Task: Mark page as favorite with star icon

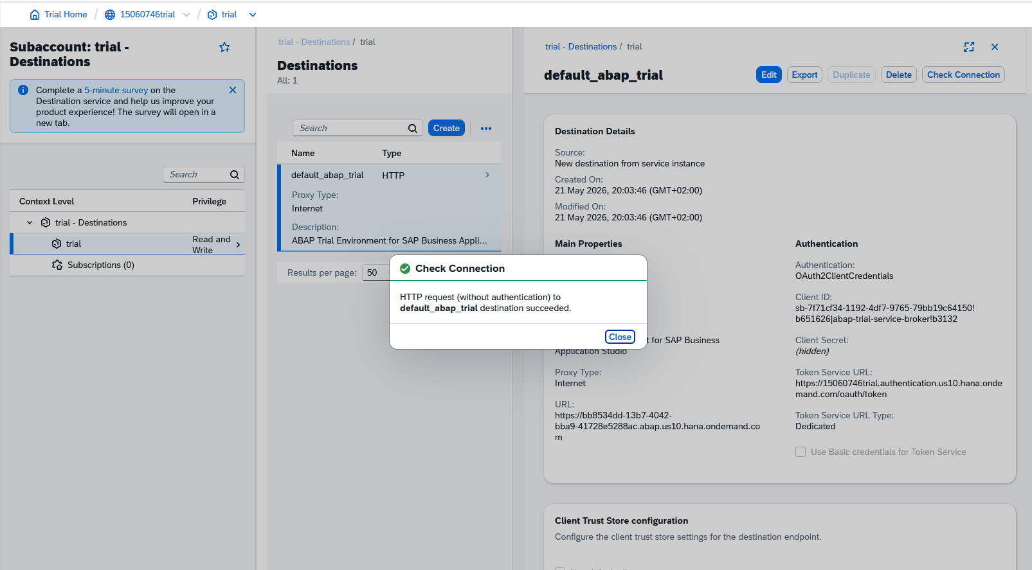Action: (224, 47)
